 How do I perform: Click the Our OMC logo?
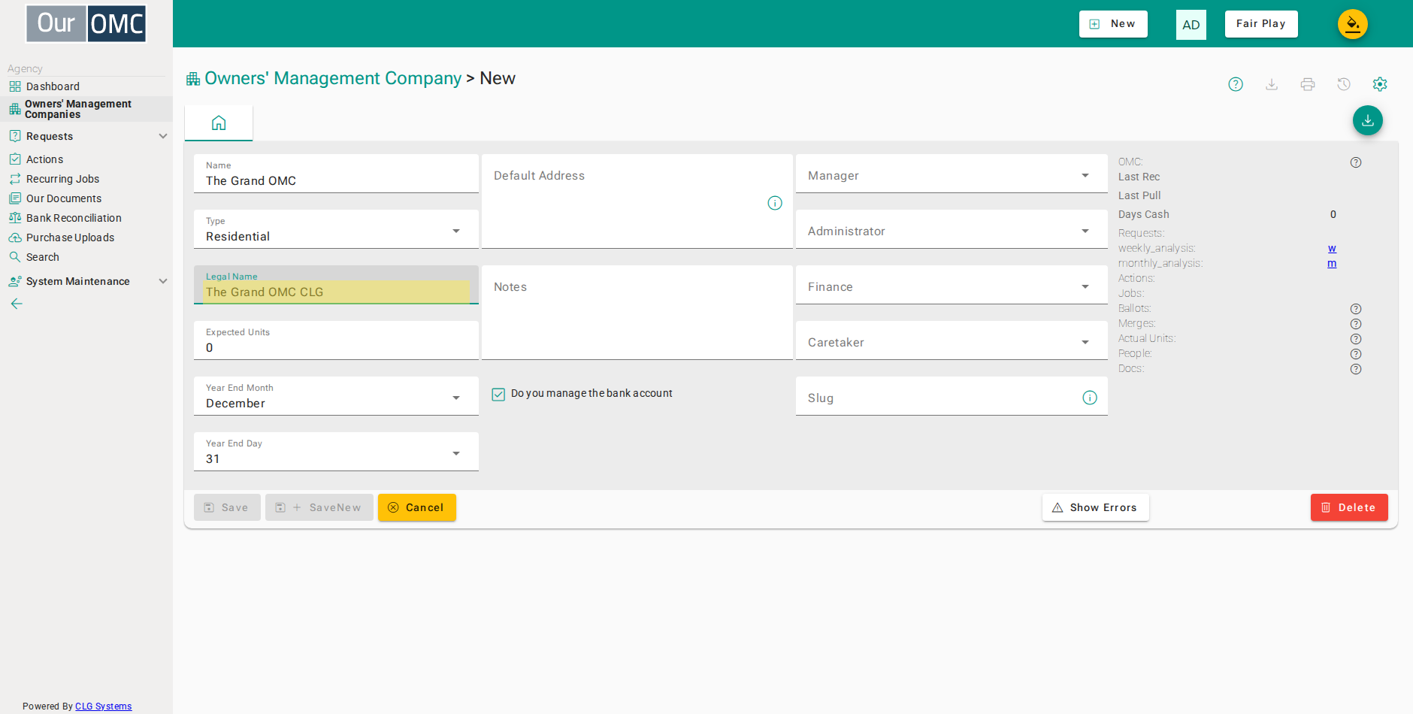point(86,23)
